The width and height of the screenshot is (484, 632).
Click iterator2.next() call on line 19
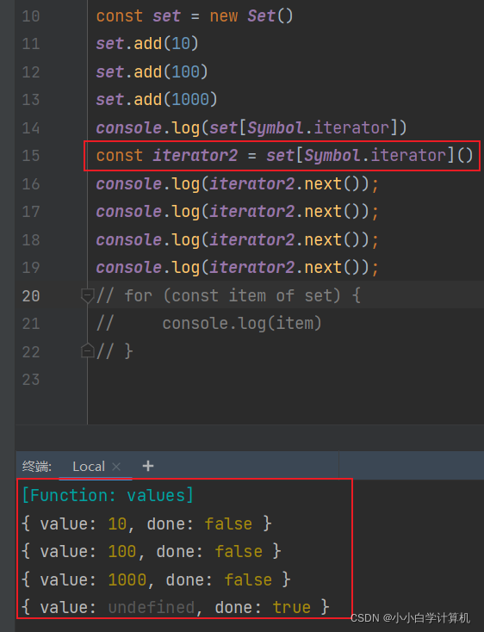click(284, 267)
